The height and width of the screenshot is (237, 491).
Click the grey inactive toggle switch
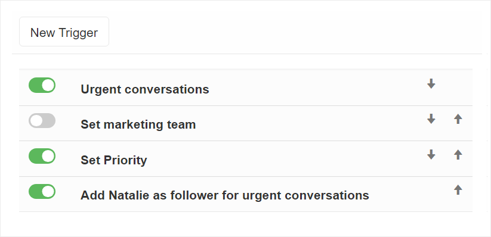pos(42,121)
